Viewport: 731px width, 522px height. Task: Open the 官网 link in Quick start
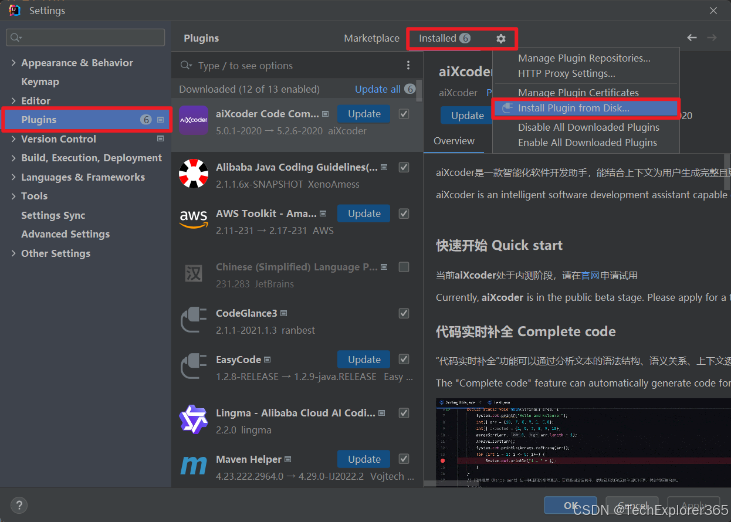point(590,275)
